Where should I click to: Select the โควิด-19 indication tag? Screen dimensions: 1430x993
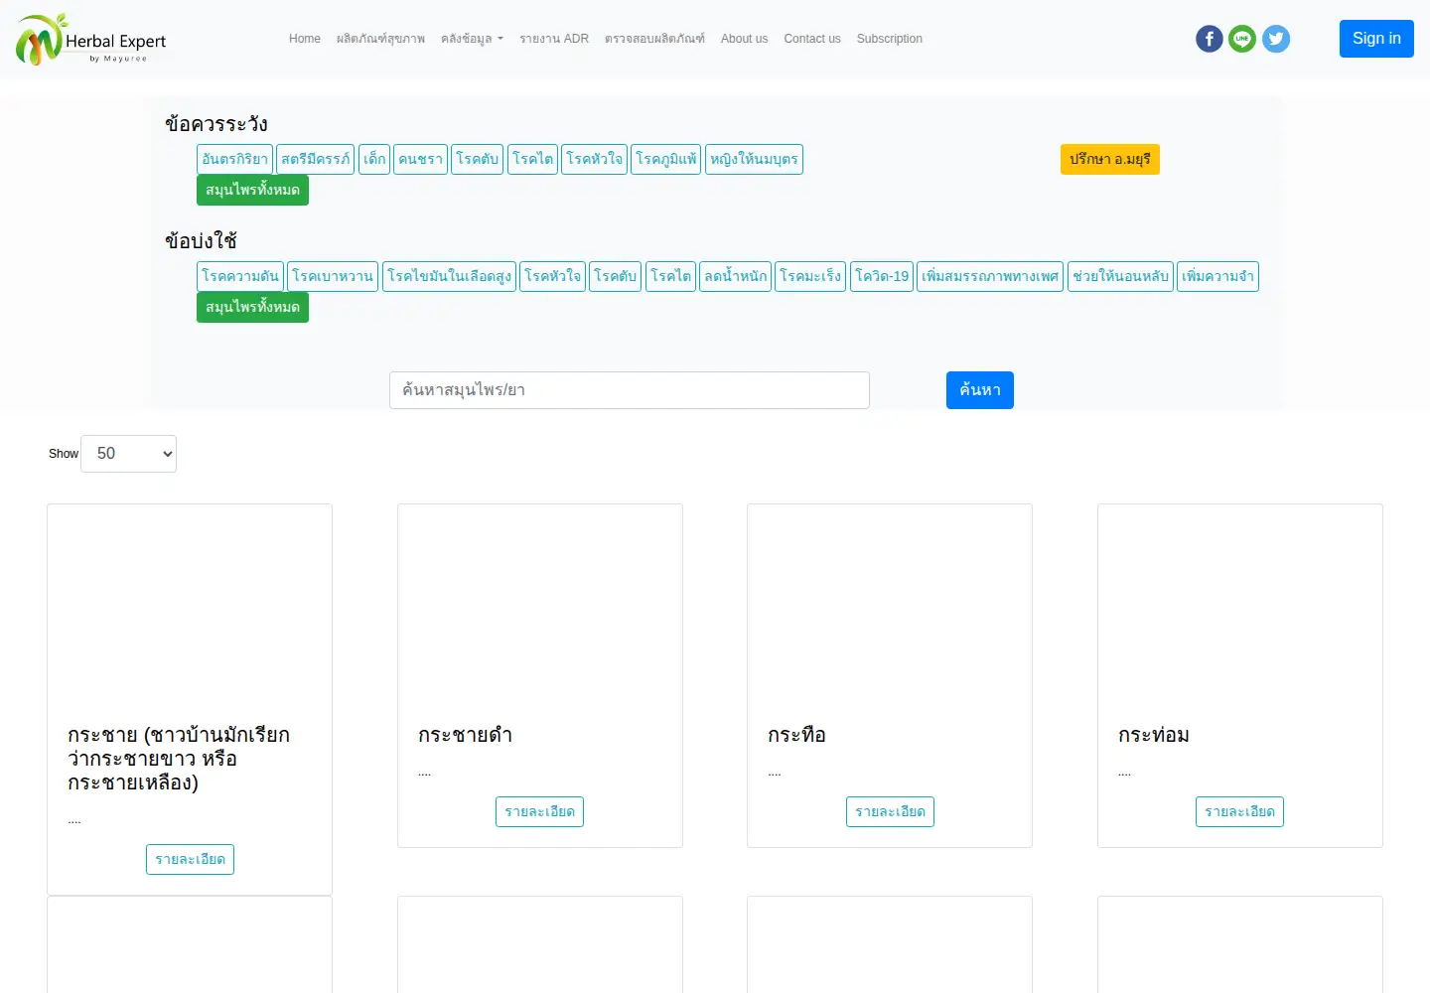point(882,276)
